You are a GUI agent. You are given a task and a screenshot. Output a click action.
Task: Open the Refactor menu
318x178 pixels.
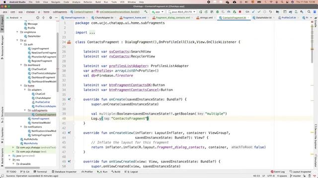pos(88,2)
